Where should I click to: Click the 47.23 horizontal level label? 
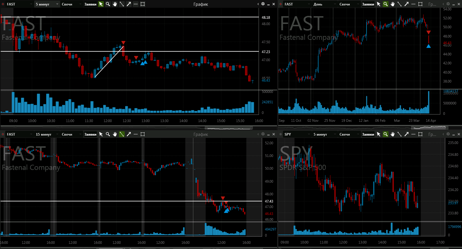tap(266, 52)
